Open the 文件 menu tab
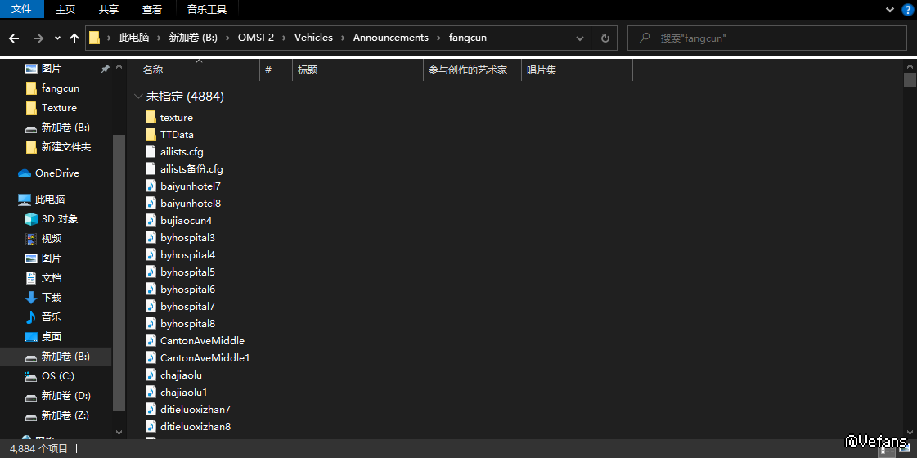 (x=21, y=9)
